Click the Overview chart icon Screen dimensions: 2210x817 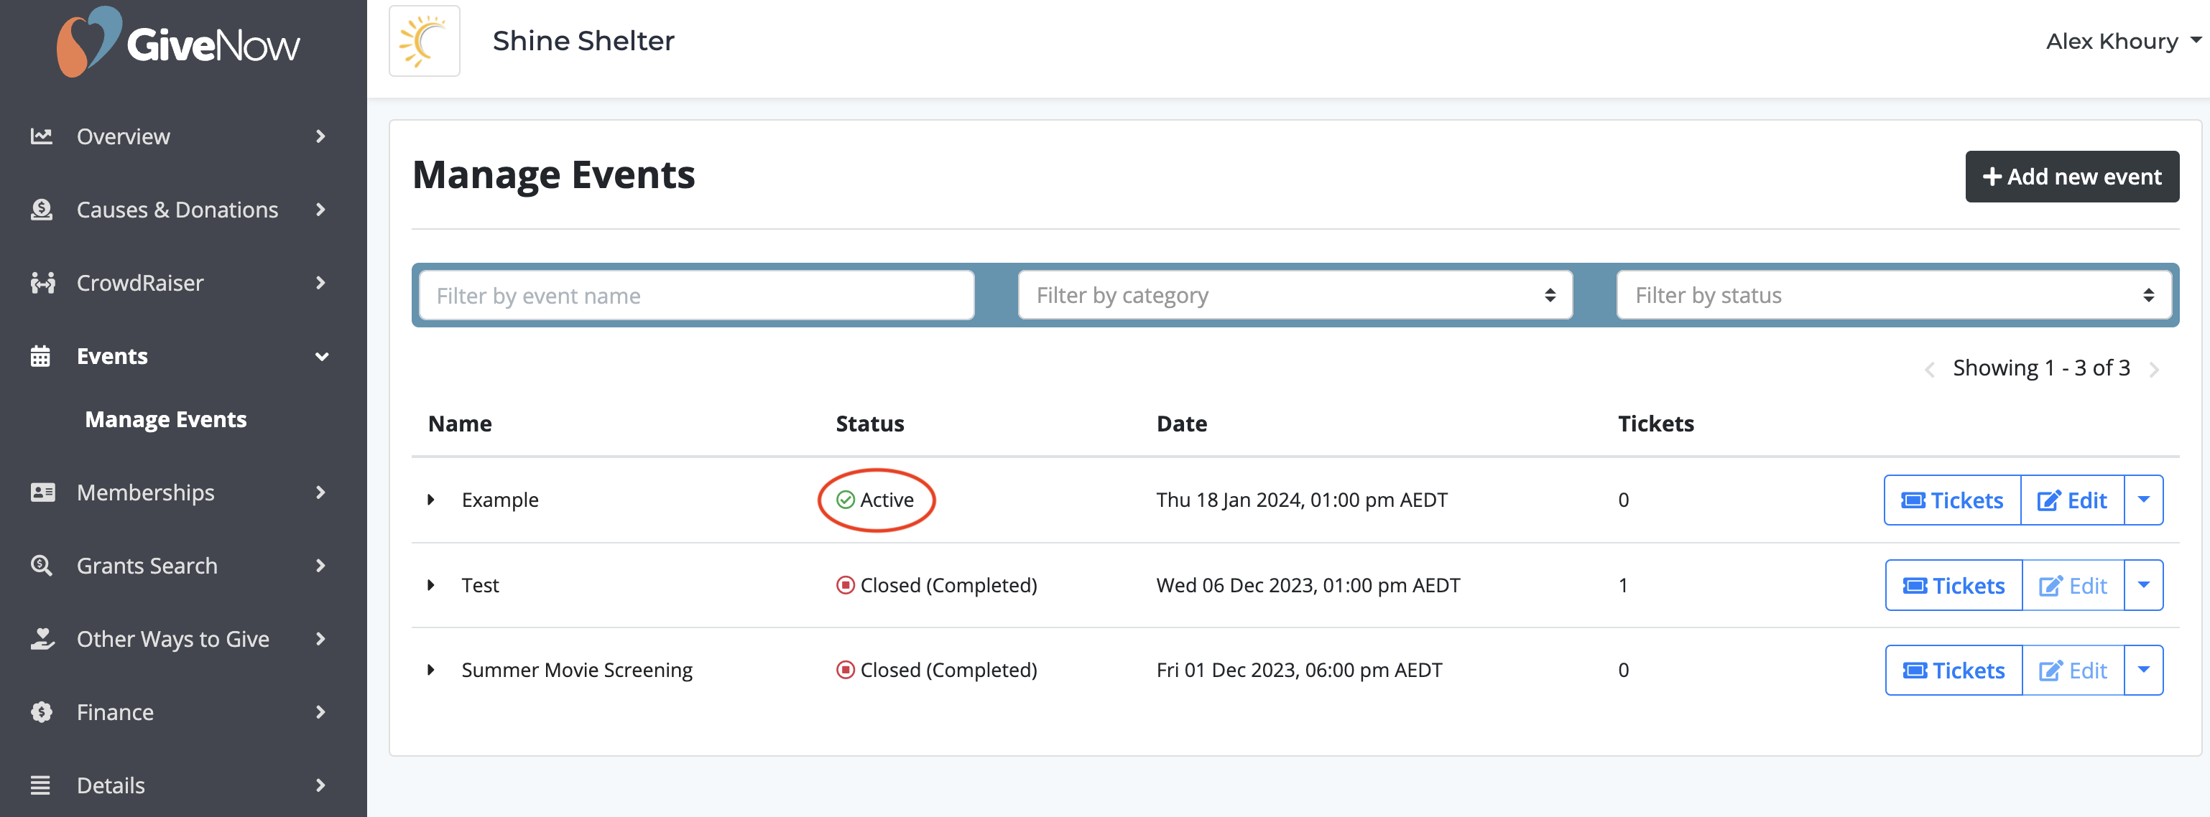[x=41, y=136]
